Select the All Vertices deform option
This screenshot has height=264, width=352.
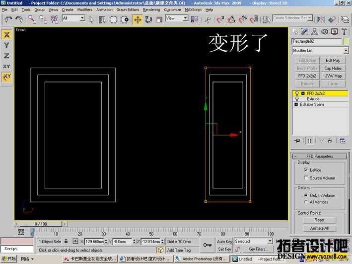point(305,202)
